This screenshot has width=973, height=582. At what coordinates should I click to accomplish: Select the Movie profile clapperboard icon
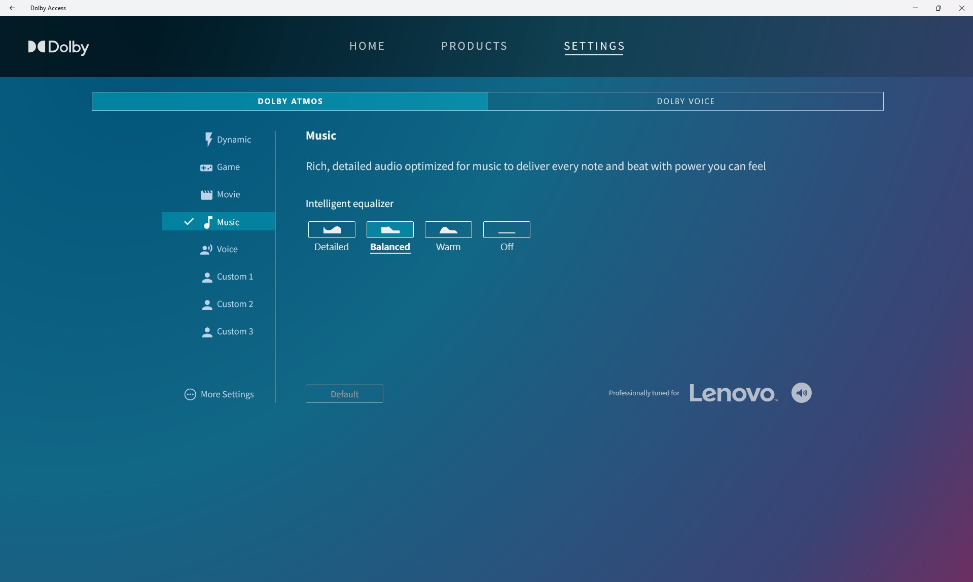206,195
